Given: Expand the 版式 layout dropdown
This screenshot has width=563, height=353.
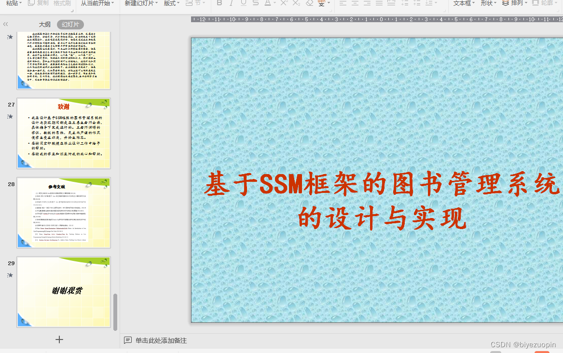Looking at the screenshot, I should (x=179, y=3).
